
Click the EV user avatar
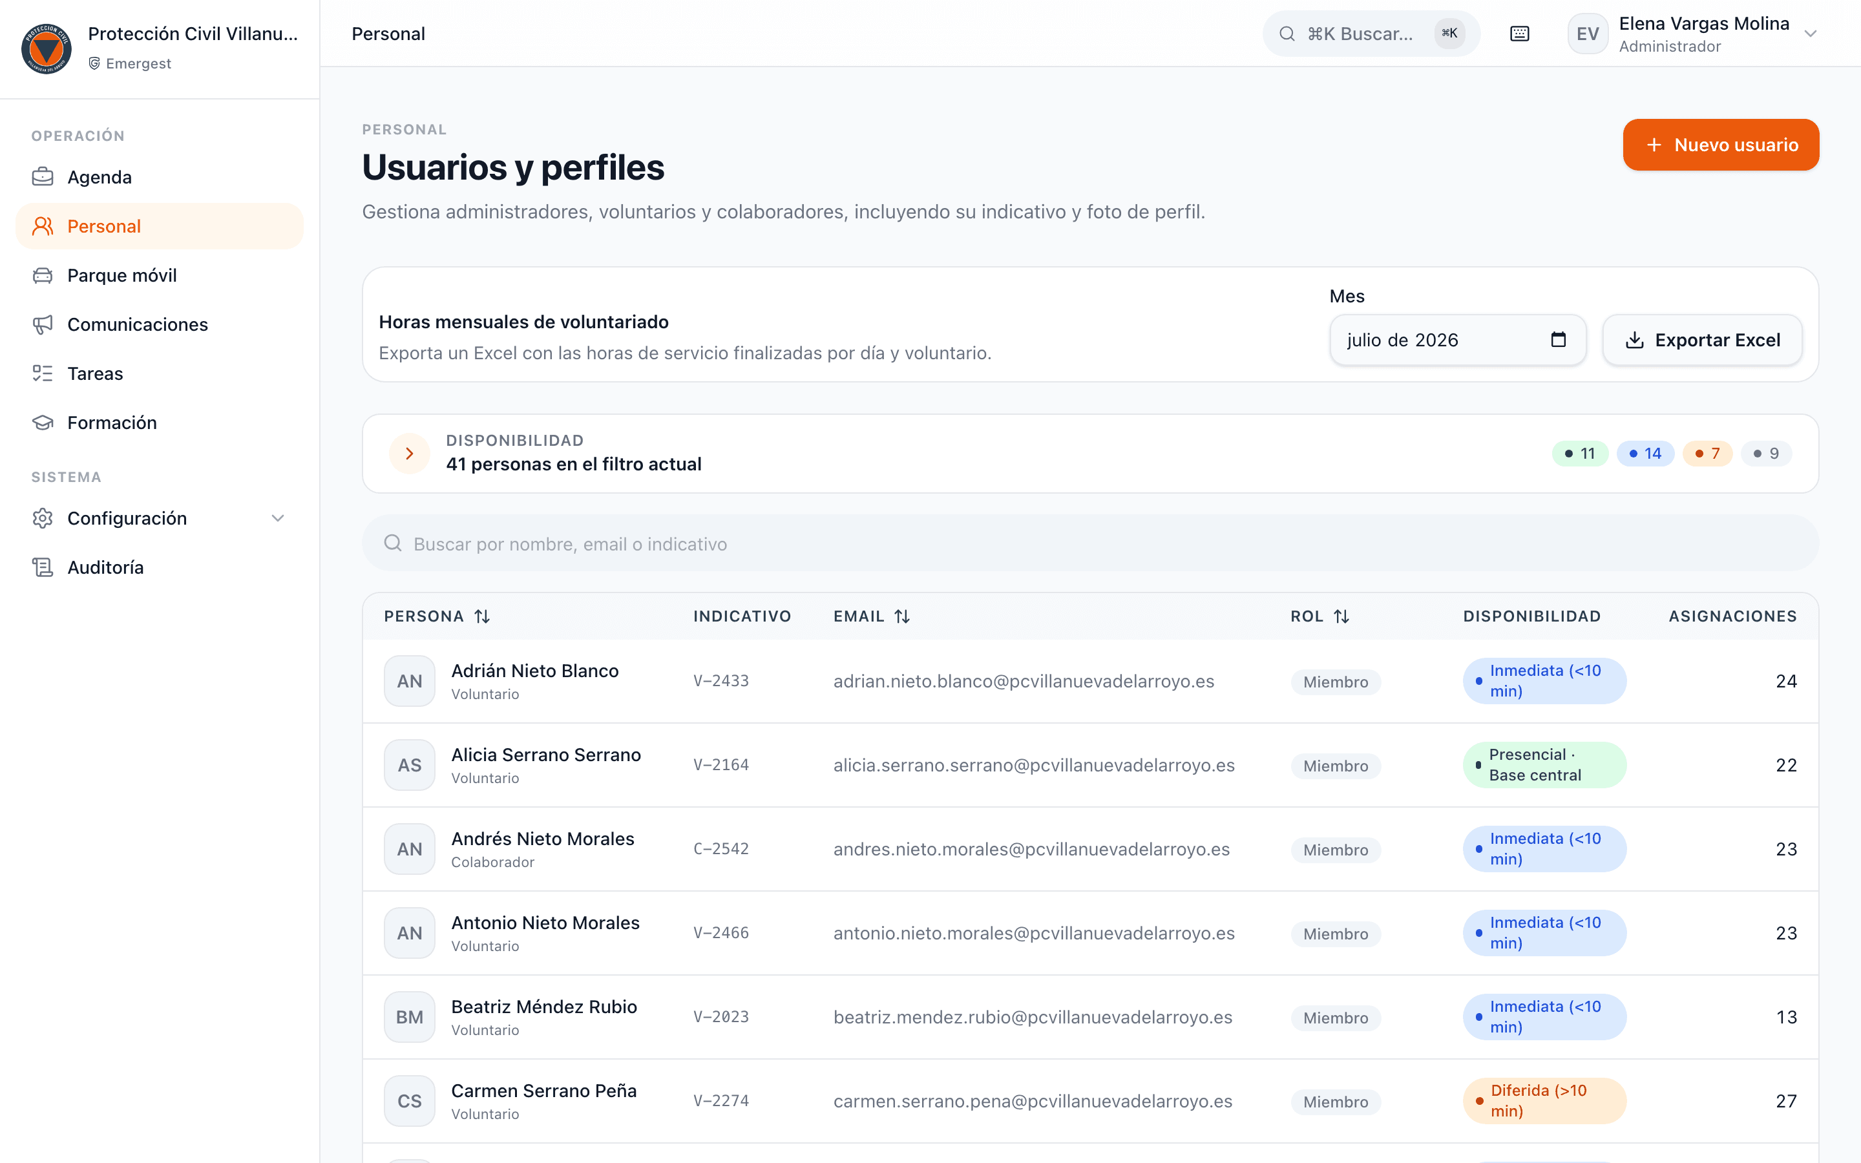click(x=1587, y=34)
